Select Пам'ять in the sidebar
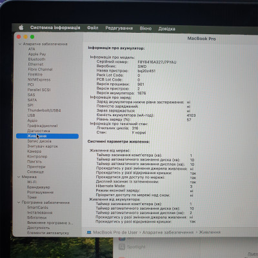The image size is (258, 258). pos(34,161)
